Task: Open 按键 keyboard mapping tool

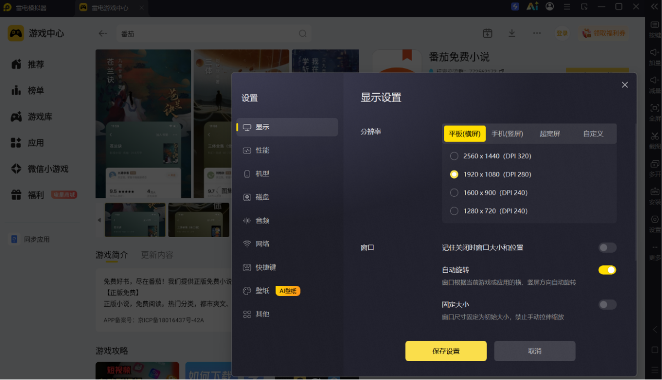Action: pyautogui.click(x=655, y=29)
